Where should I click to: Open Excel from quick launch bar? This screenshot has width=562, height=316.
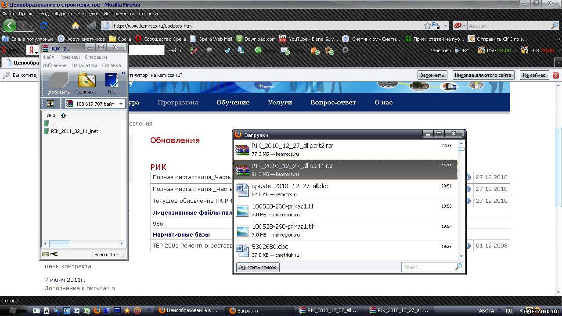pos(86,311)
